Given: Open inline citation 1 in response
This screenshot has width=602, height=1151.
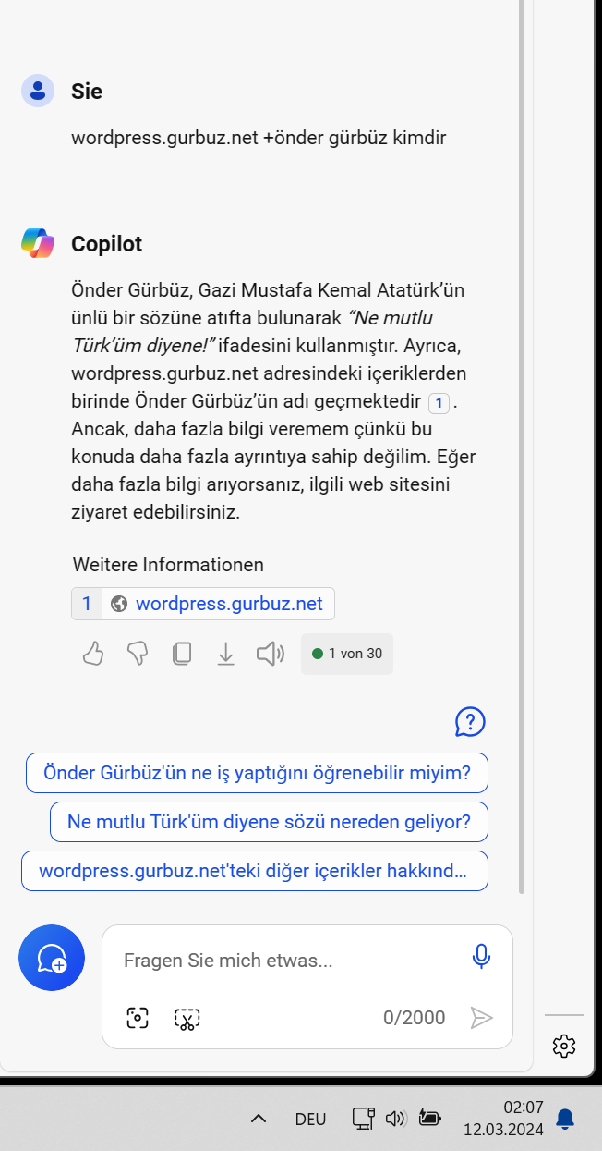Looking at the screenshot, I should (x=439, y=403).
